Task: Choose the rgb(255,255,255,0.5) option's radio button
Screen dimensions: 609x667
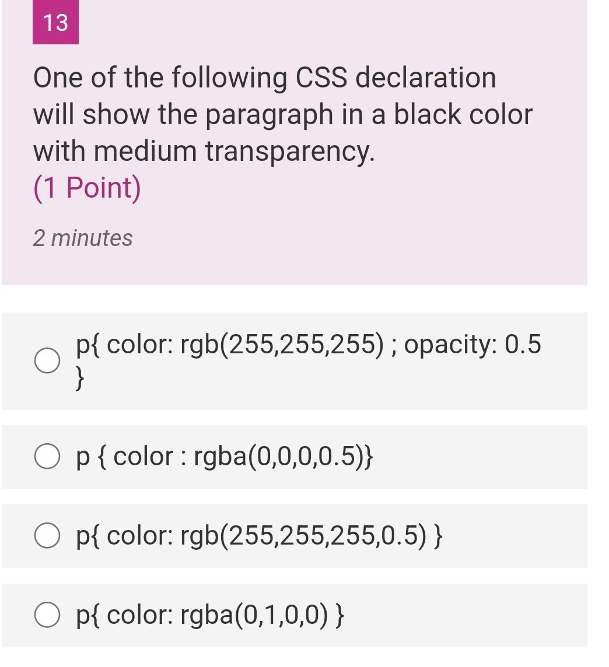Action: coord(48,535)
